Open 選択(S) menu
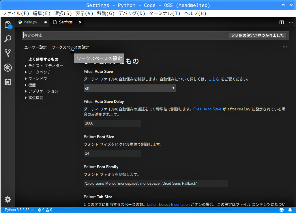Image resolution: width=296 pixels, height=213 pixels. [63, 13]
